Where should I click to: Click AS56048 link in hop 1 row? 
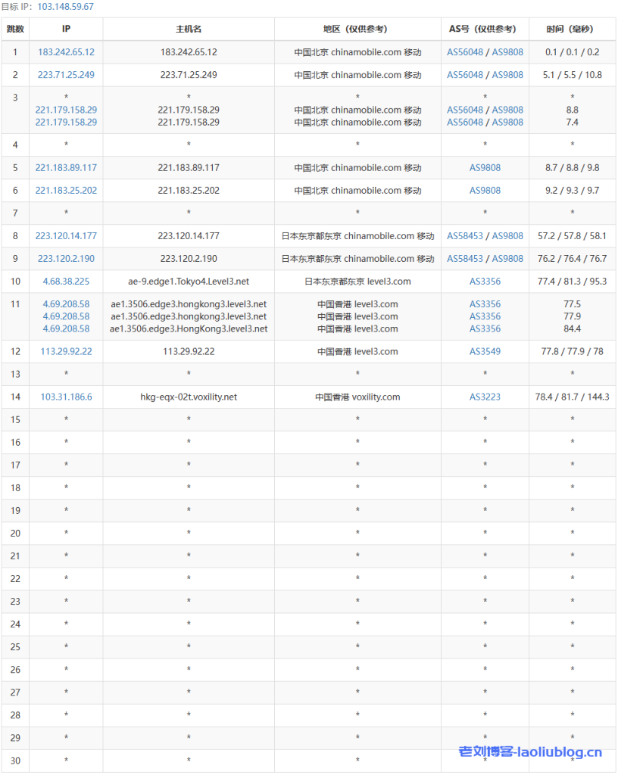click(465, 52)
